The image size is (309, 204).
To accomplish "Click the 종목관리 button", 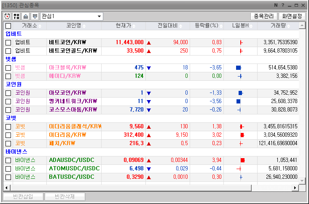I will click(264, 16).
